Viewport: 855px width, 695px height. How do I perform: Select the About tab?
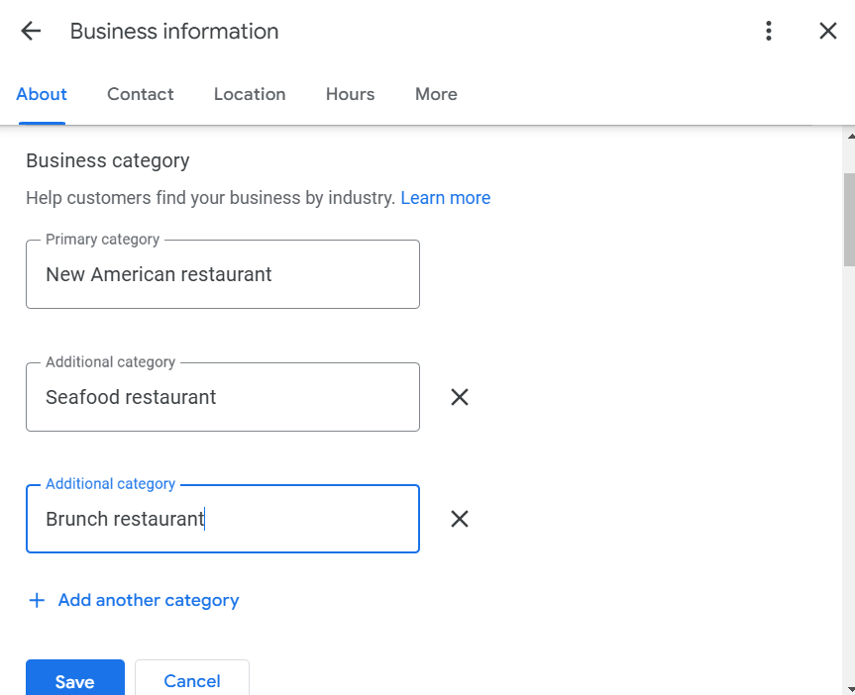[41, 94]
